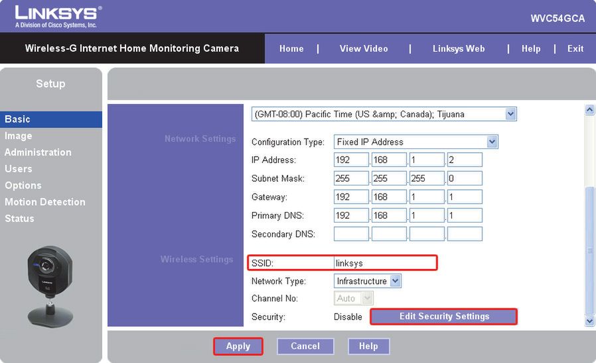Click the first Primary DNS field
Screen dimensions: 596x363
351,215
